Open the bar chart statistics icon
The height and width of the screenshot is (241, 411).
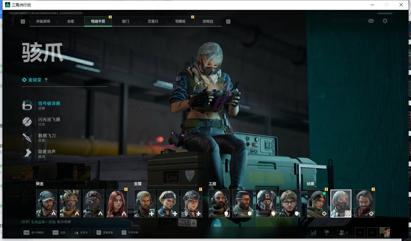tap(313, 232)
